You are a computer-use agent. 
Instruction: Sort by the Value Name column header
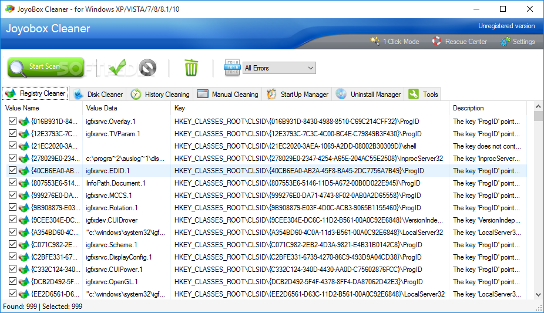click(x=42, y=108)
